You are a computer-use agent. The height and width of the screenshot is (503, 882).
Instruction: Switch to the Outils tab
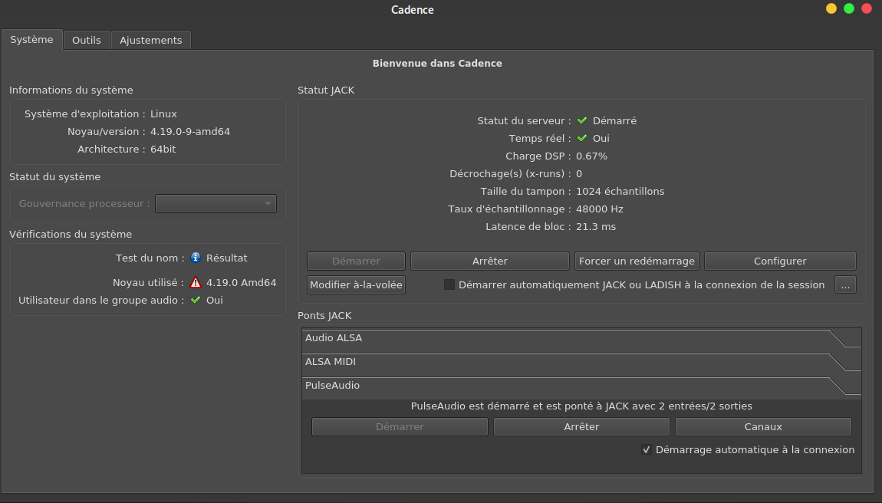click(x=87, y=40)
